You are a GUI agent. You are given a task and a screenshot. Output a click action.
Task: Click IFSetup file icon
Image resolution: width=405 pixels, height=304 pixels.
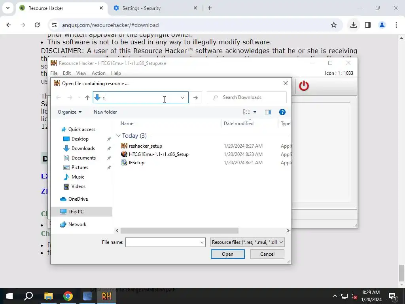point(124,162)
